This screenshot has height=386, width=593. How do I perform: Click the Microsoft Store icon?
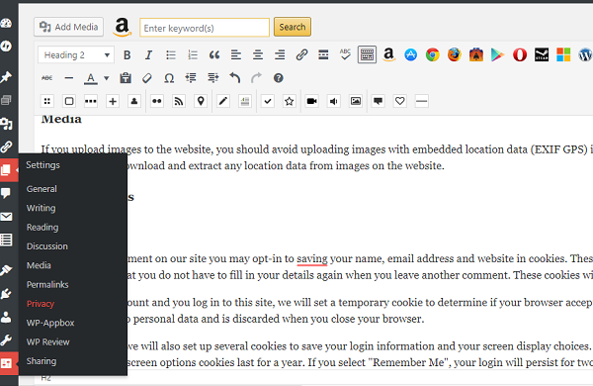point(563,55)
